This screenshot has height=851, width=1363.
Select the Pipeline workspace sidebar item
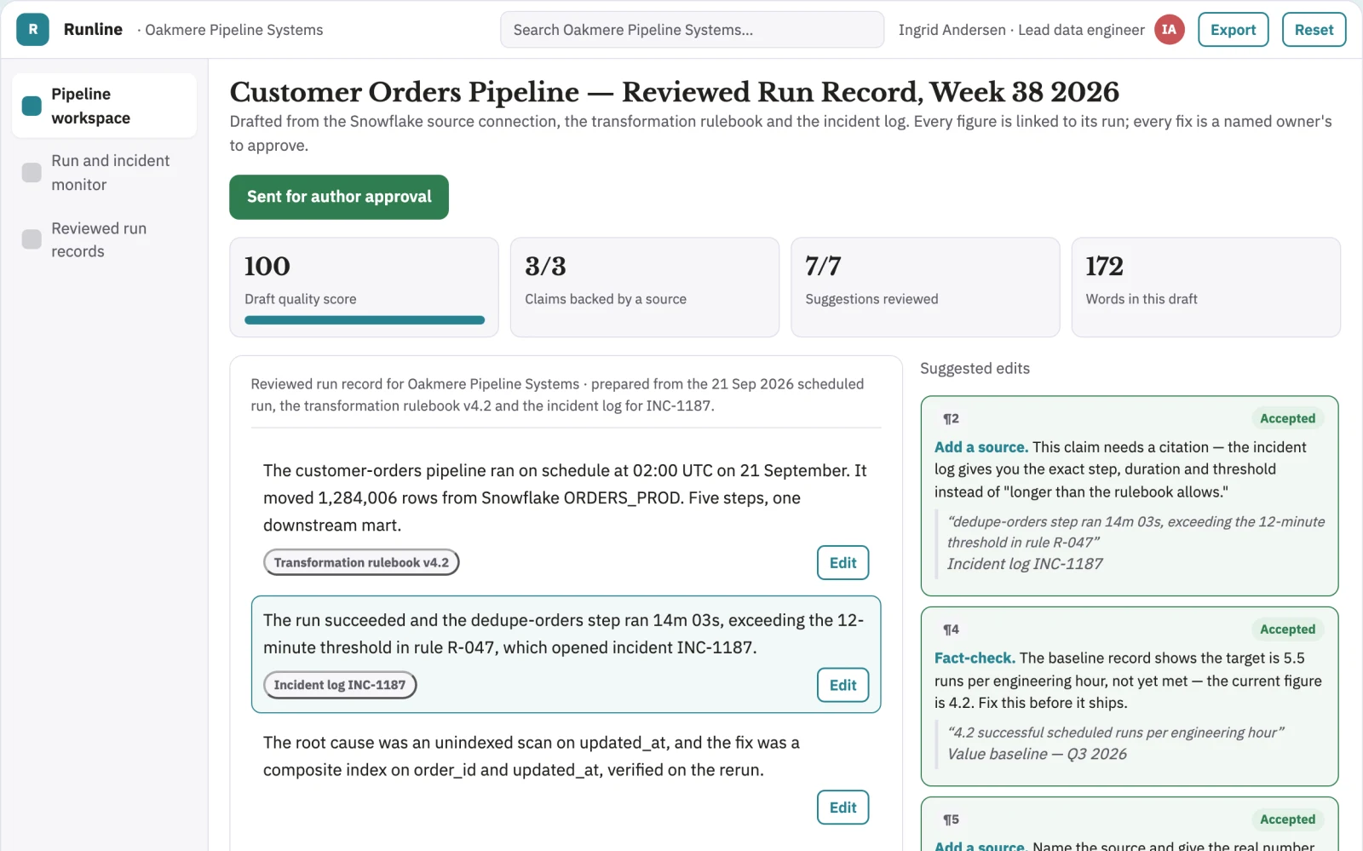tap(104, 106)
